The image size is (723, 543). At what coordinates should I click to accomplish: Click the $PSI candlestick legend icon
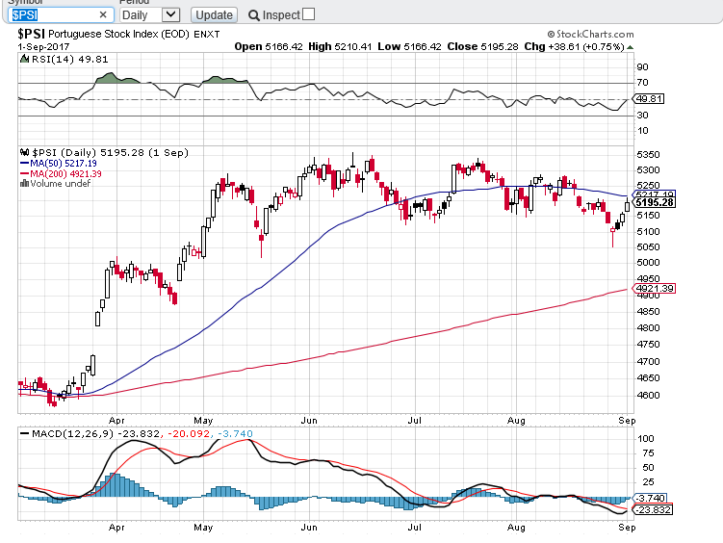click(24, 152)
